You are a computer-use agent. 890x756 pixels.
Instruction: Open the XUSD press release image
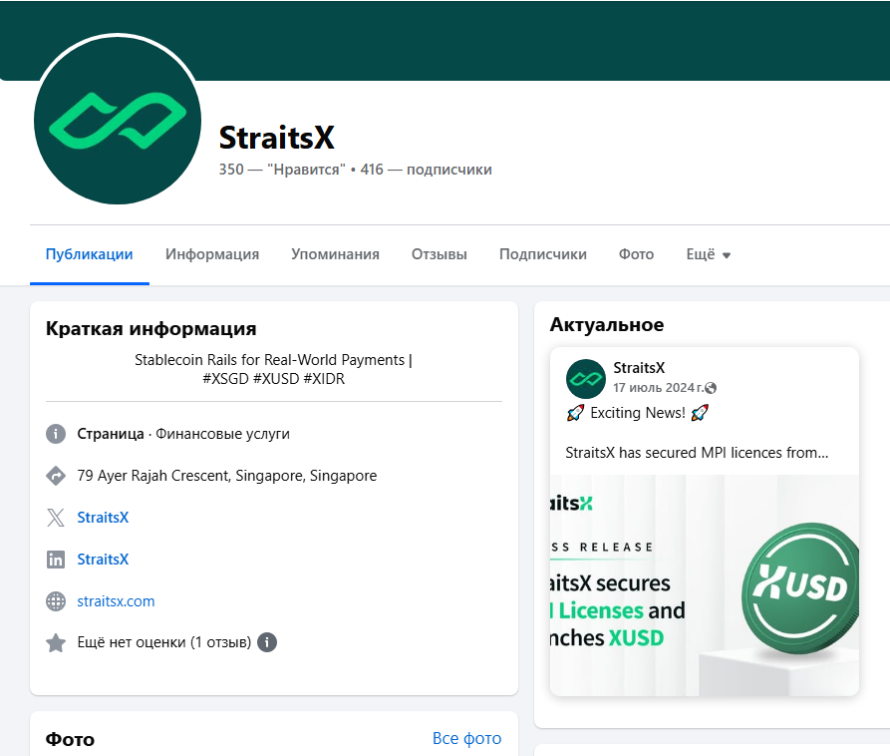pos(705,585)
